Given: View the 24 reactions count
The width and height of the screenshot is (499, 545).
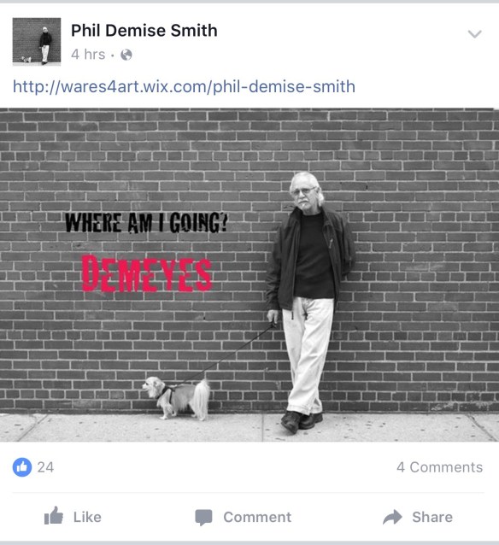Looking at the screenshot, I should (45, 467).
